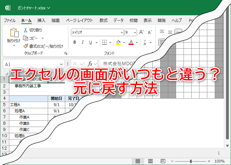231x165 pixels.
Task: Expand the コピー dropdown arrow
Action: [x=42, y=38]
